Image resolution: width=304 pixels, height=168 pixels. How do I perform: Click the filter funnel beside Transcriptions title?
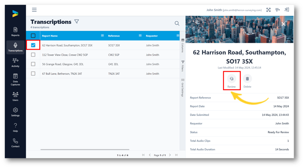click(x=76, y=22)
